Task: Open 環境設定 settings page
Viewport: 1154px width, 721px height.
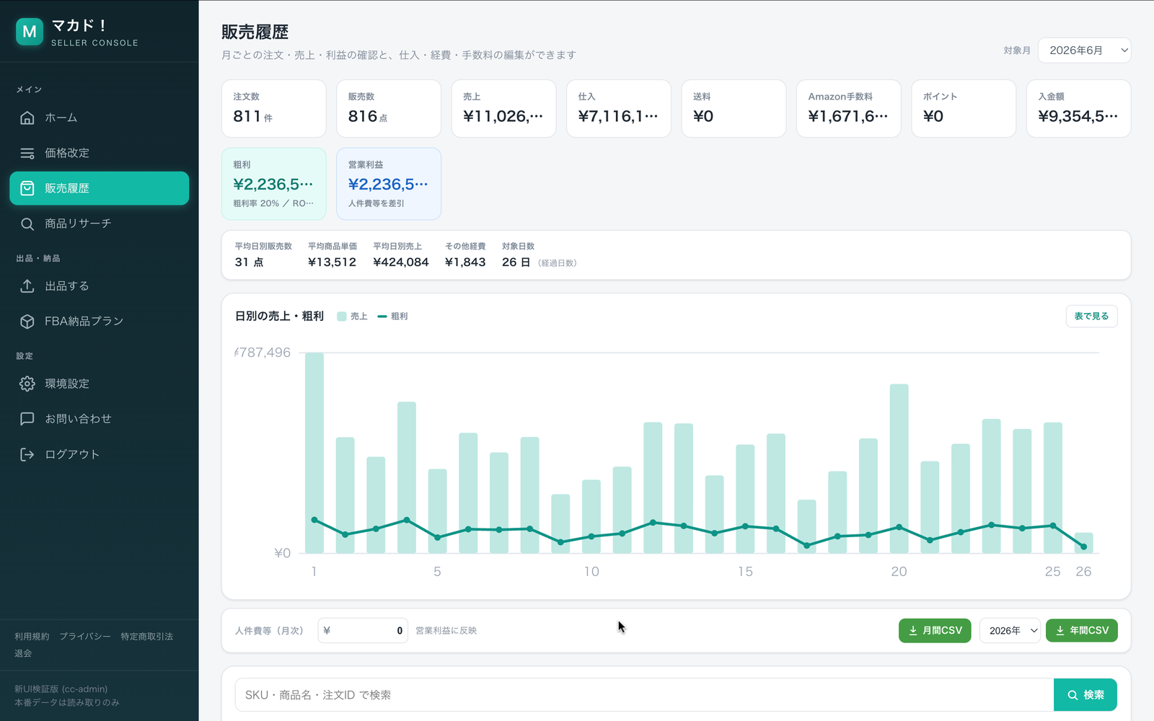Action: tap(100, 384)
